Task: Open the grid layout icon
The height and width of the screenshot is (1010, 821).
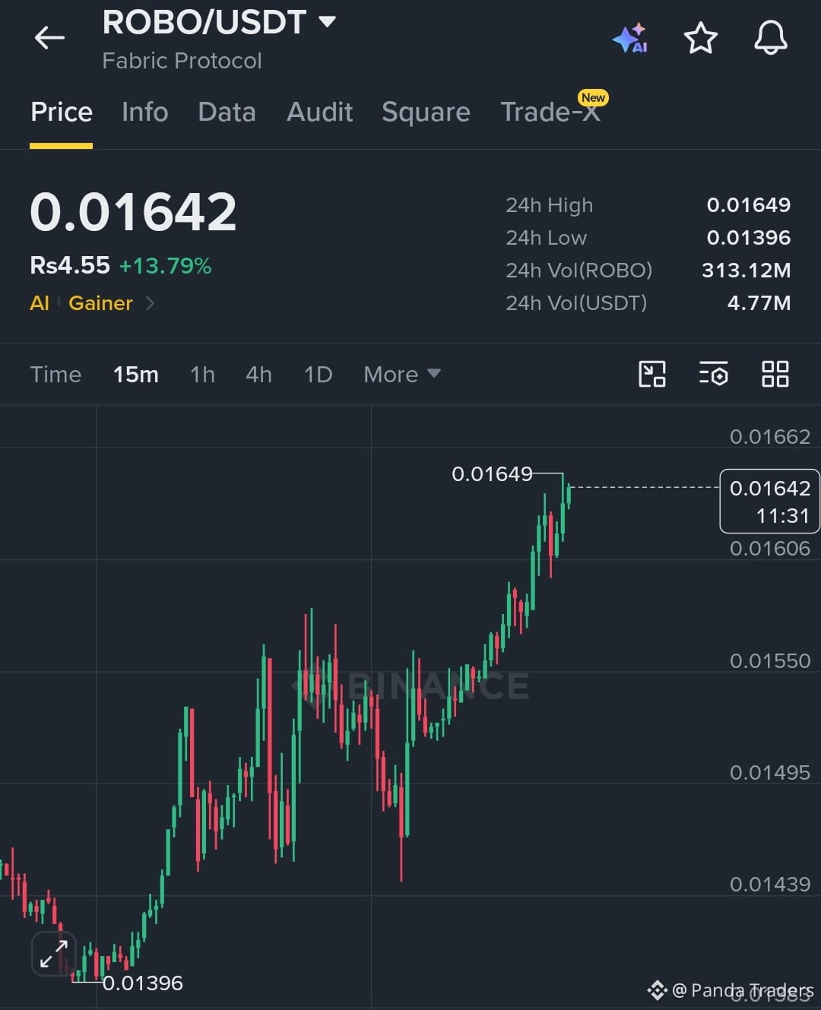Action: pos(775,374)
